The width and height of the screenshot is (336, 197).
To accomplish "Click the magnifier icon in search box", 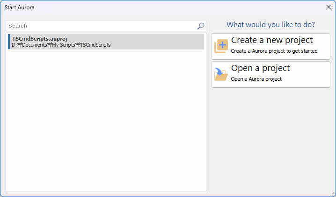I will (x=201, y=26).
